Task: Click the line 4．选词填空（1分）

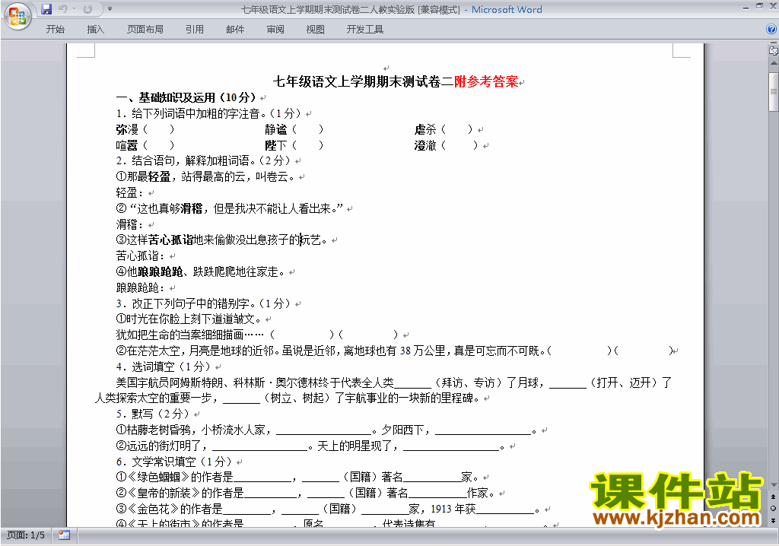Action: 164,367
